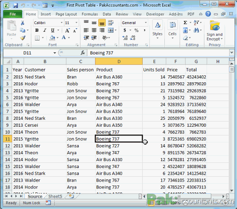Click vertical scrollbar down arrow
Screen dimensions: 237x209
coord(231,191)
